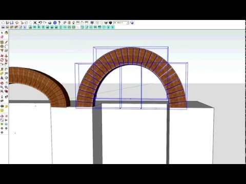Choose the Circle tool
The image size is (246, 184).
click(2, 46)
